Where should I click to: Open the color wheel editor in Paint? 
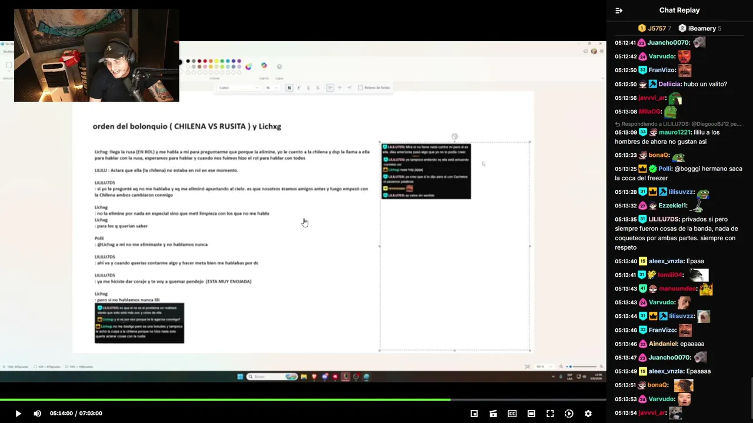click(x=249, y=66)
